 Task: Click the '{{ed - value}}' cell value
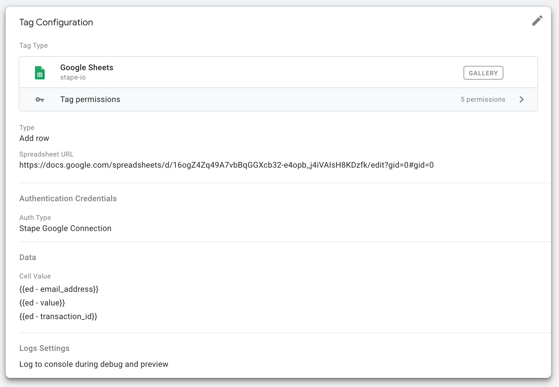coord(42,303)
